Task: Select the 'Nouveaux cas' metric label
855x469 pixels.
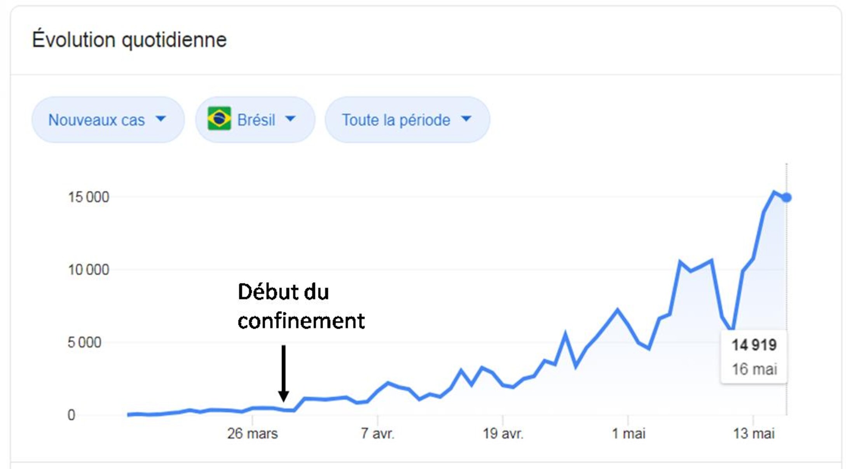Action: point(96,120)
